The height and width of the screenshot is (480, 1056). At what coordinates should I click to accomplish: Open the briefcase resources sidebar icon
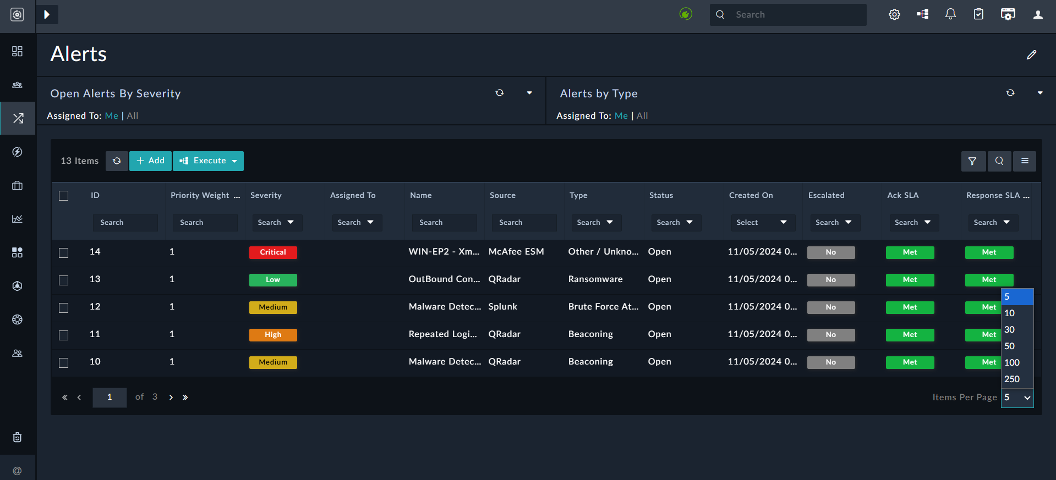[18, 185]
